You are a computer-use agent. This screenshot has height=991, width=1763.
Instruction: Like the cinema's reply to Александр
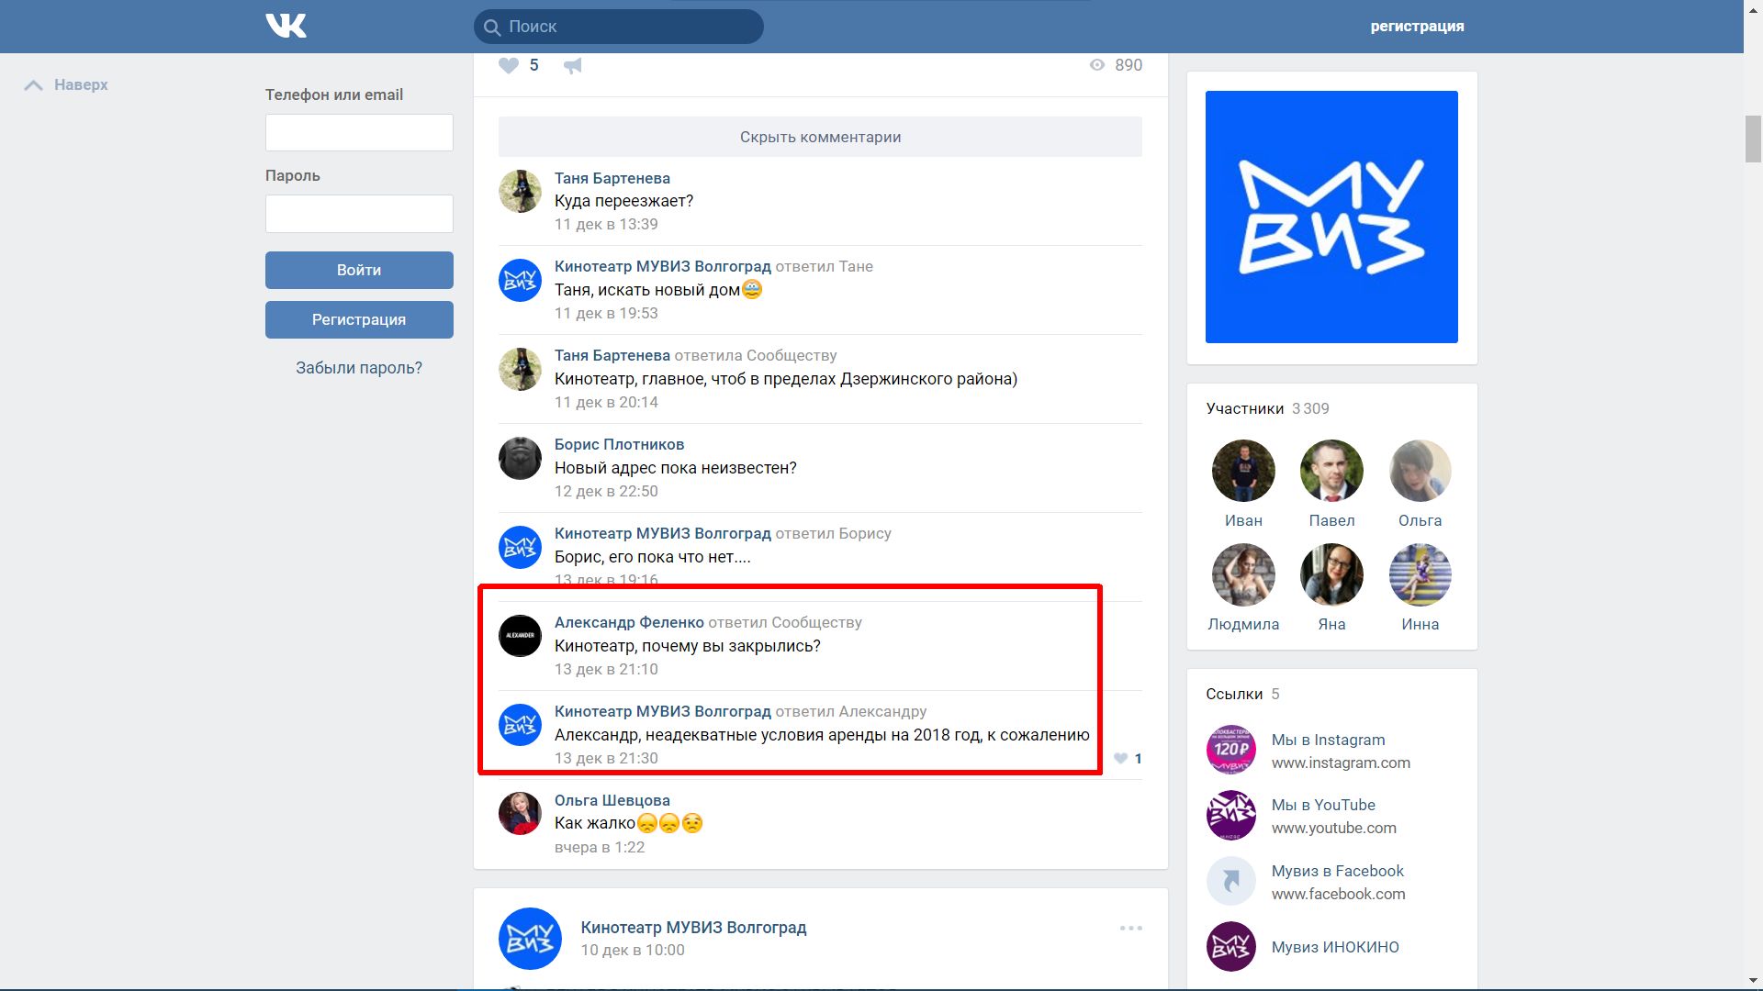(x=1120, y=758)
